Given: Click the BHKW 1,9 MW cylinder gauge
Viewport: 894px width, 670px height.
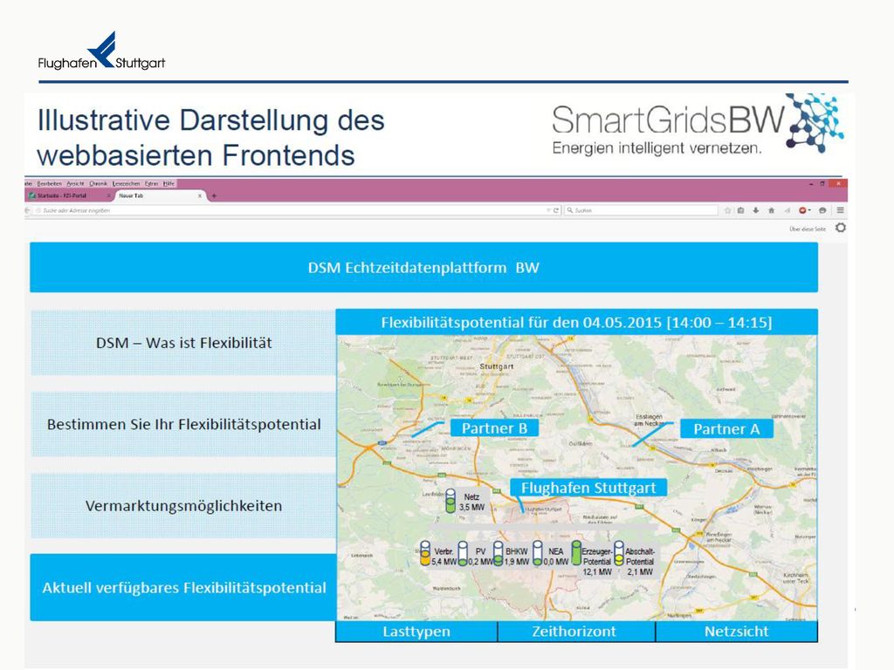Looking at the screenshot, I should coord(499,553).
